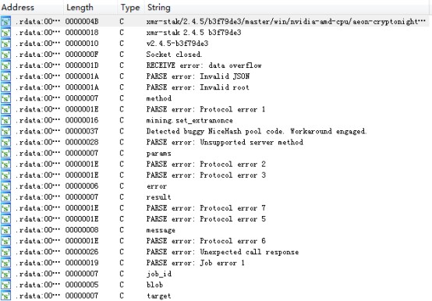Select string icon next to 'job_id' entry
Image resolution: width=432 pixels, height=301 pixels.
(x=5, y=274)
